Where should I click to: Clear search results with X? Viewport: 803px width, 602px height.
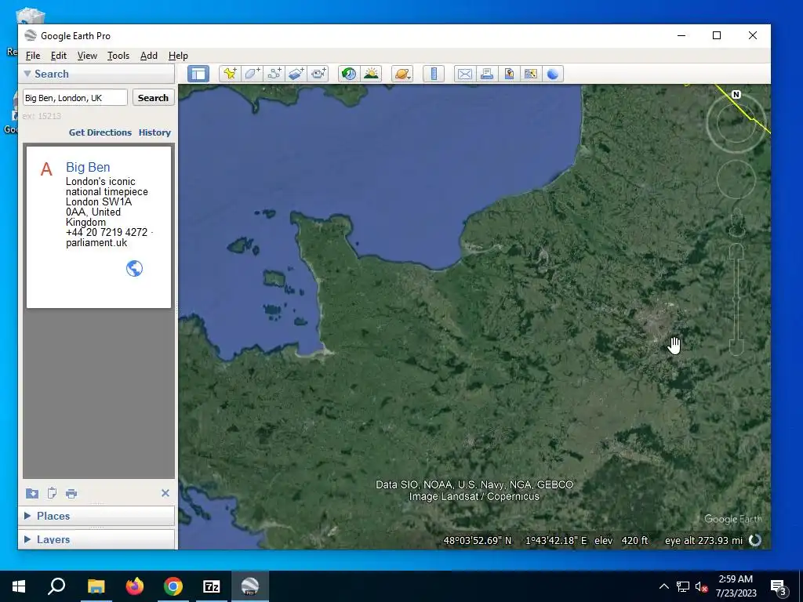coord(165,493)
